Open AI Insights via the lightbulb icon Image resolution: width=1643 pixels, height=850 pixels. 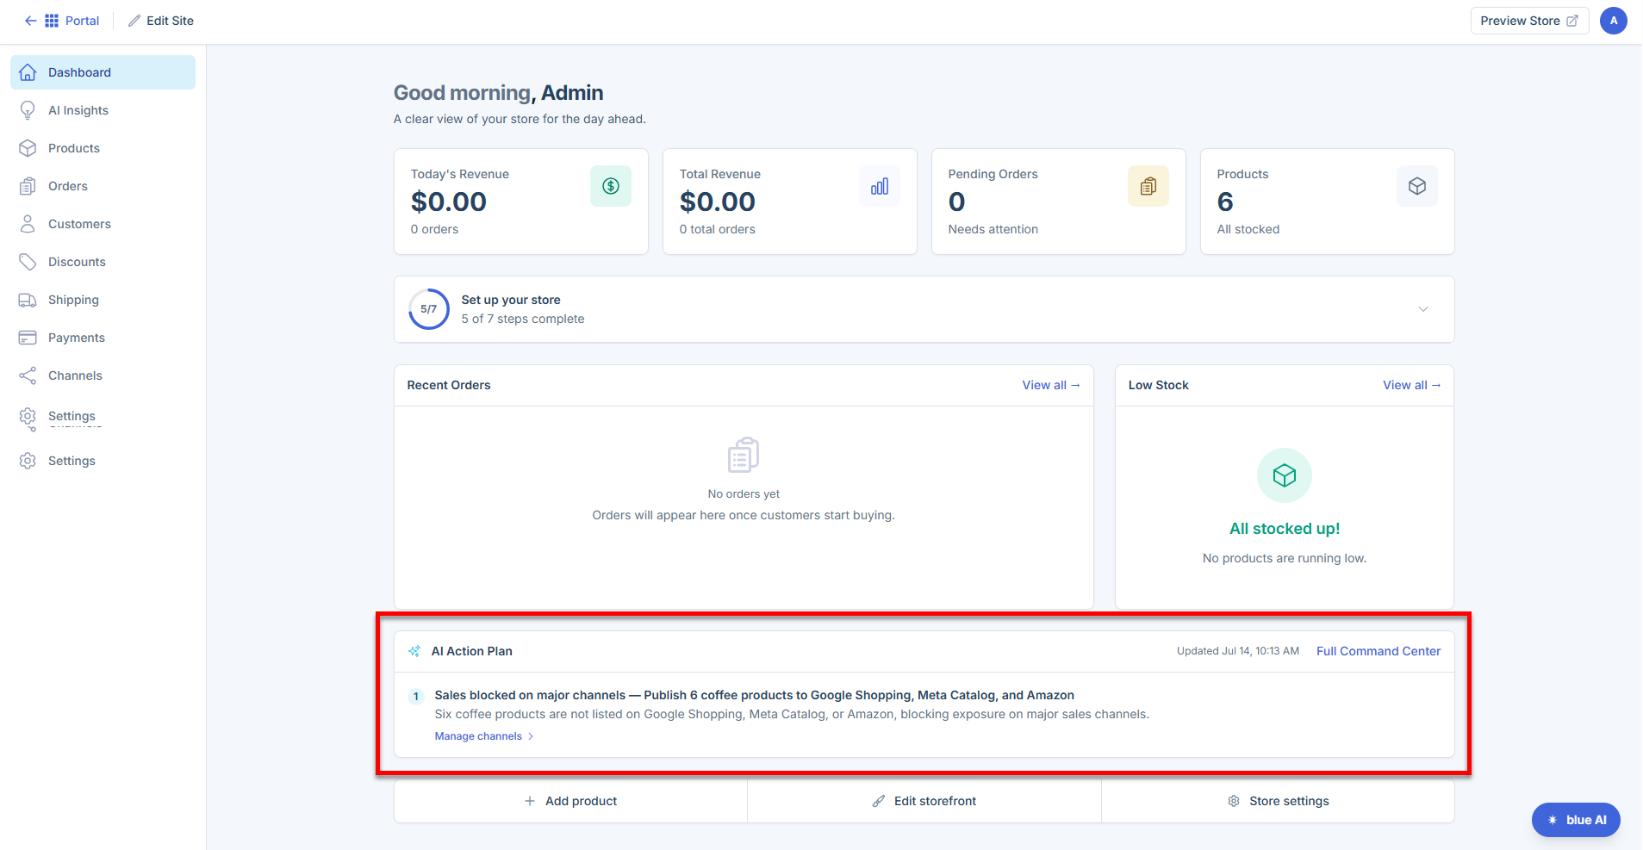[28, 110]
